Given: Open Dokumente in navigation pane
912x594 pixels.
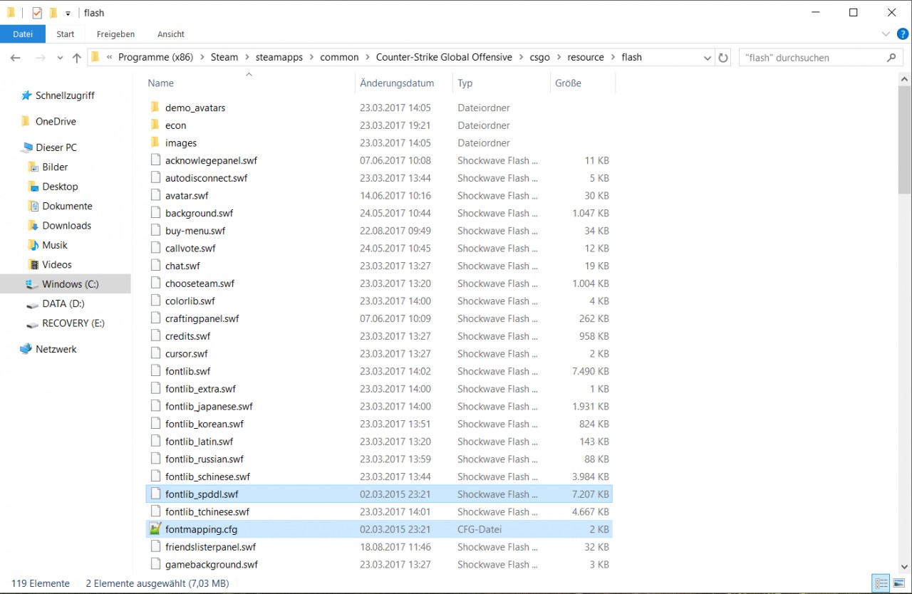Looking at the screenshot, I should [67, 206].
